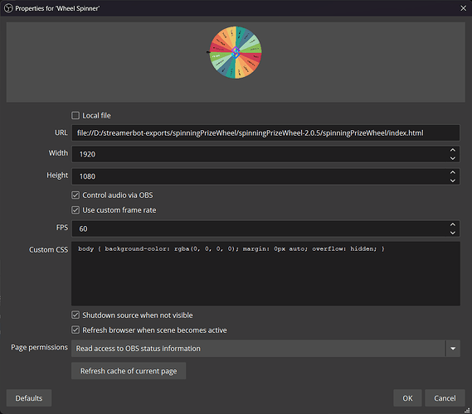Reset settings with the Defaults button
Viewport: 472px width, 414px height.
(29, 398)
